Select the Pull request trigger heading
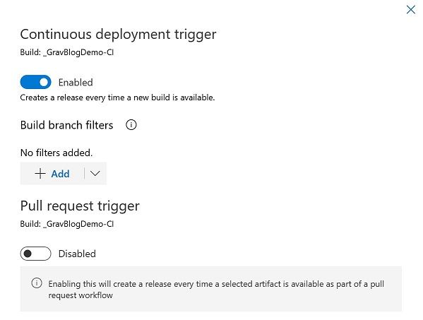Image resolution: width=423 pixels, height=320 pixels. point(80,206)
